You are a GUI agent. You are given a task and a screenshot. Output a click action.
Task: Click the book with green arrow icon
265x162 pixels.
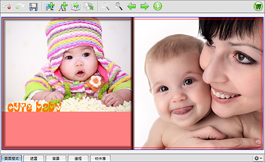pyautogui.click(x=76, y=7)
